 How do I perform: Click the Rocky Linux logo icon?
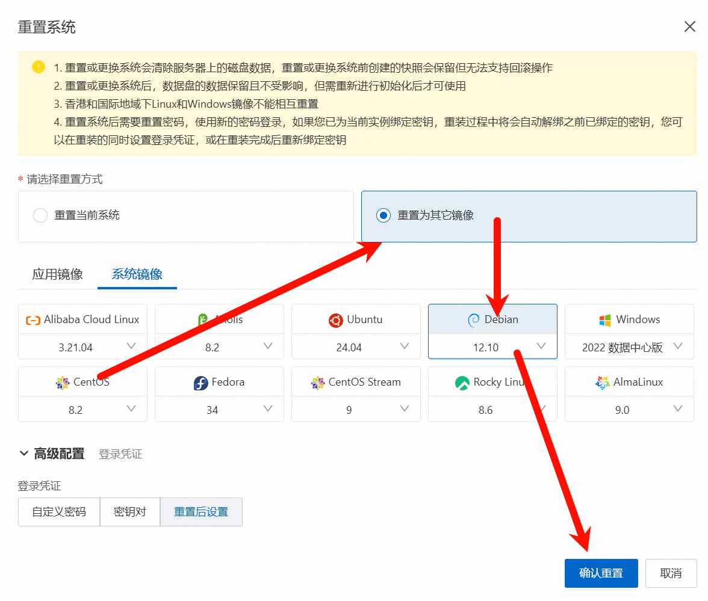pos(462,383)
